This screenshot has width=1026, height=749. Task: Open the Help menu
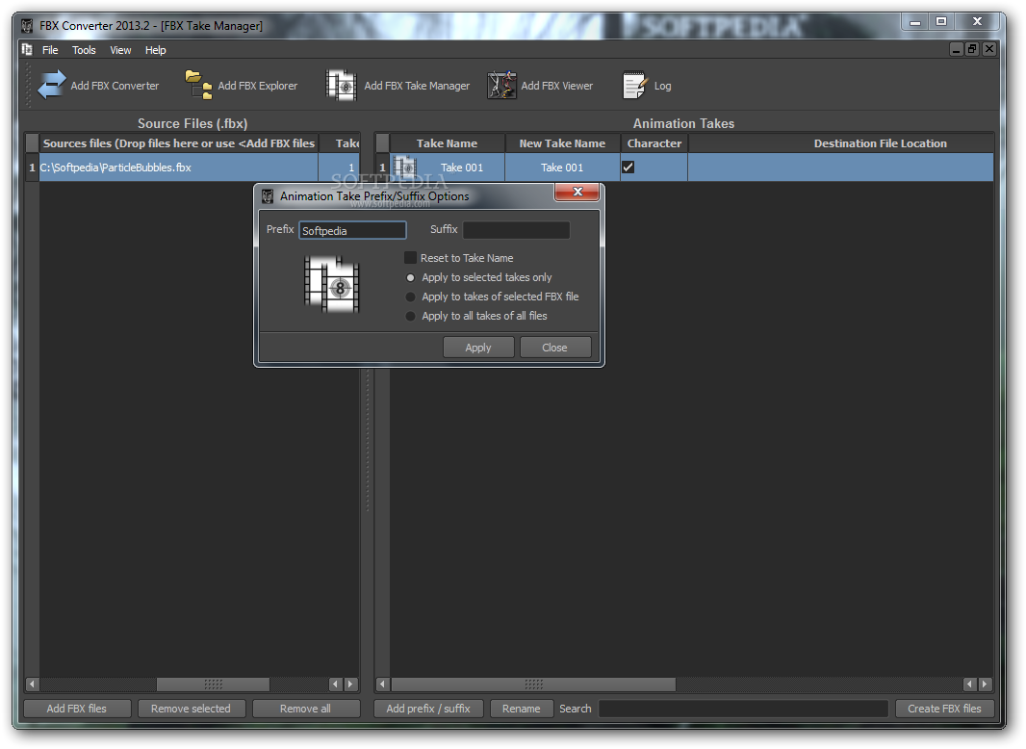155,50
